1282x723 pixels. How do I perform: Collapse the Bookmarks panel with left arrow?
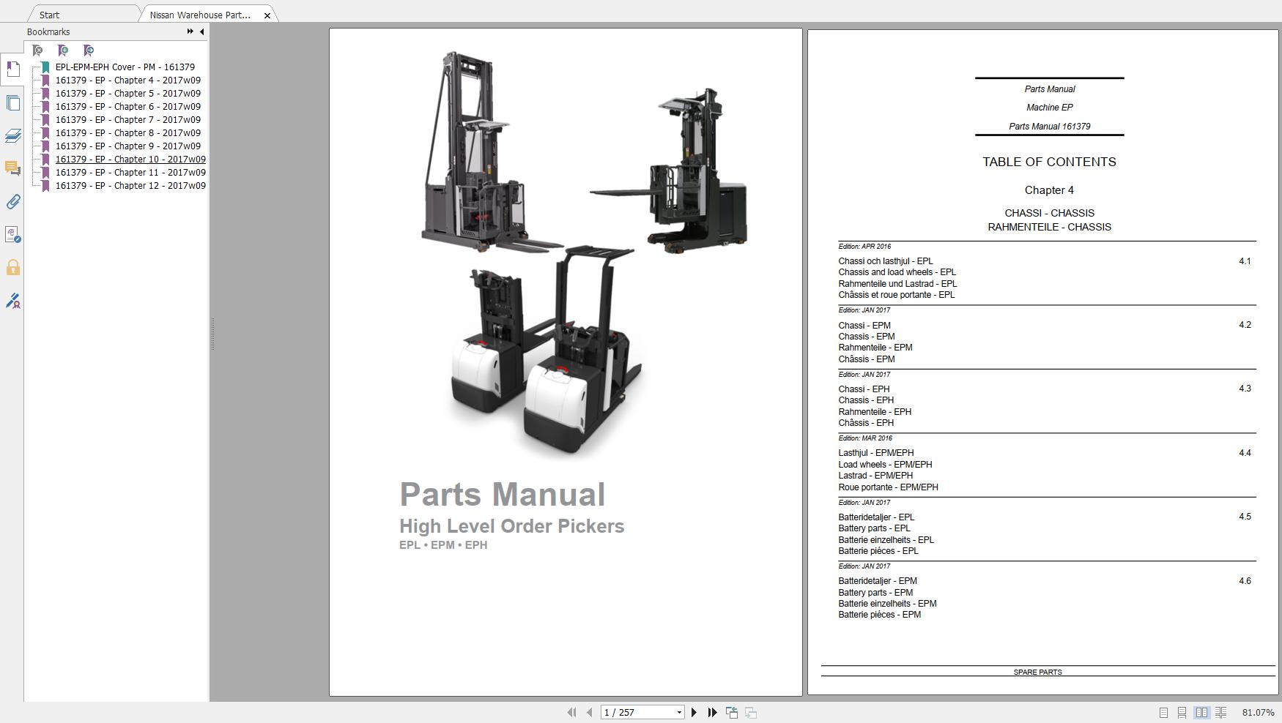pyautogui.click(x=201, y=31)
